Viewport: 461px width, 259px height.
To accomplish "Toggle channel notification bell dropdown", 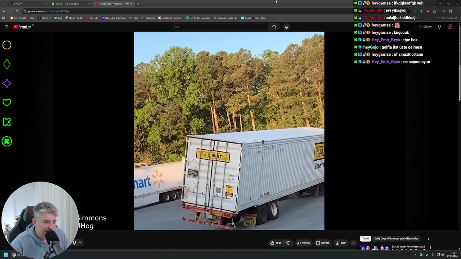I will [77, 242].
